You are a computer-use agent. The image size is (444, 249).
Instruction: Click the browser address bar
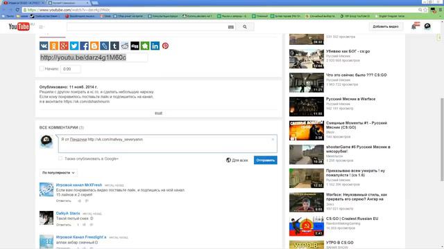click(221, 10)
